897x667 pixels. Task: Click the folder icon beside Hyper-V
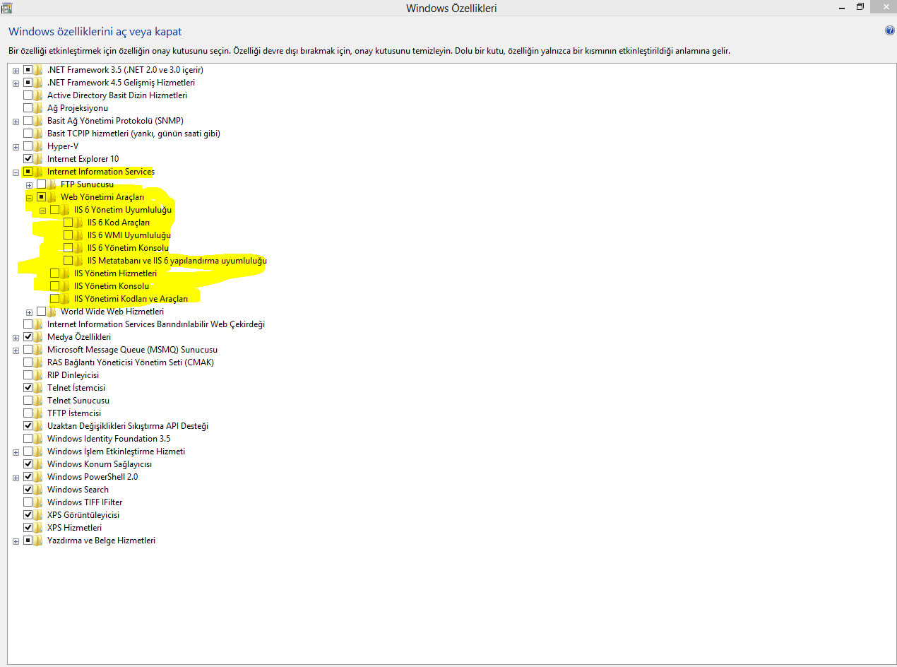tap(39, 146)
